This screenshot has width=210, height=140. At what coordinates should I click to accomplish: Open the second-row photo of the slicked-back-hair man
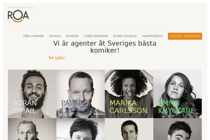[129, 129]
